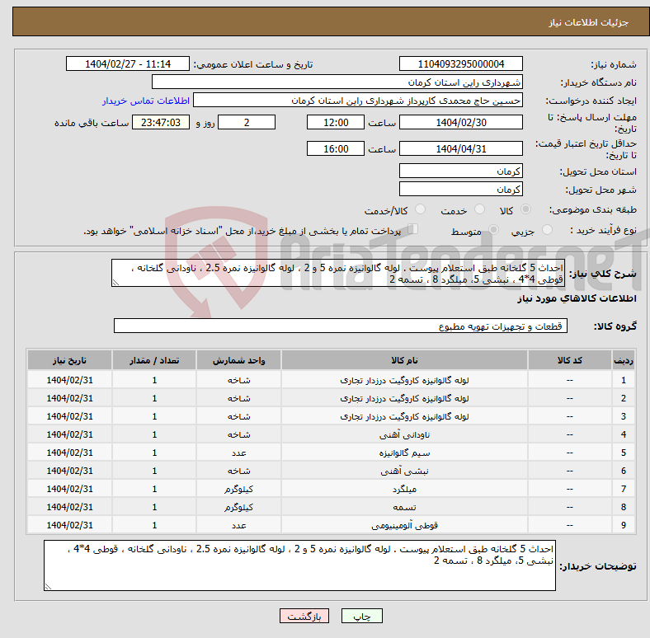
Task: Select the کالا/خدمت radio button
Action: (420, 209)
